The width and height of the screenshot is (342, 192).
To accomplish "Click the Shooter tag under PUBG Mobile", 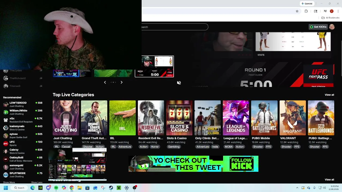I will tap(258, 147).
